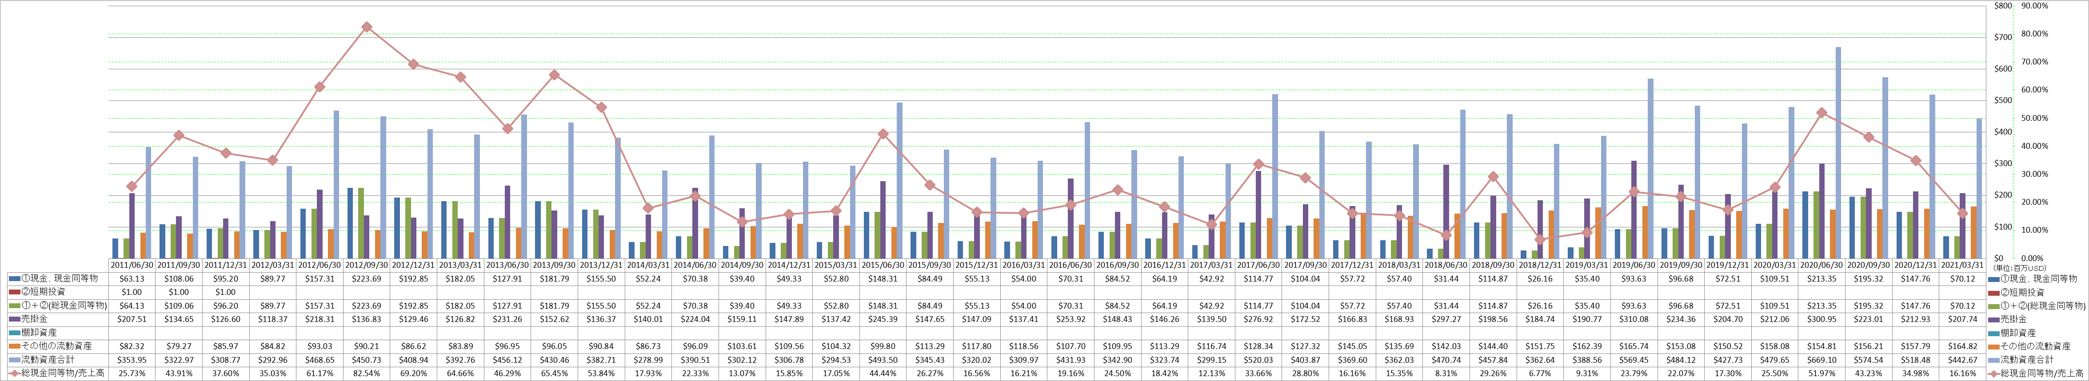
Task: Click the $207.51 accounts receivable cell
Action: click(132, 319)
